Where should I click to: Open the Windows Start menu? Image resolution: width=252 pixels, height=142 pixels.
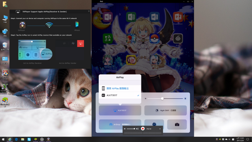coord(3,140)
